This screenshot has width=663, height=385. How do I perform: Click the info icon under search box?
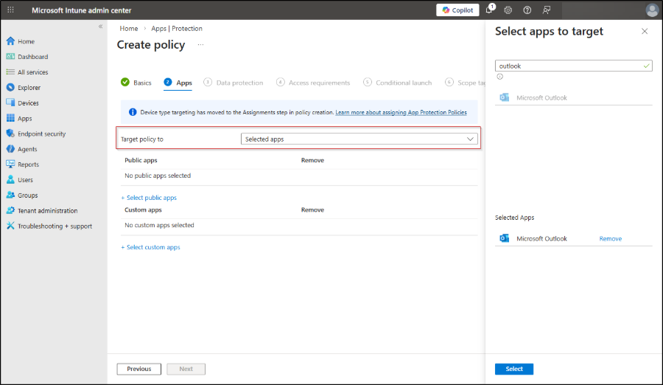coord(499,77)
